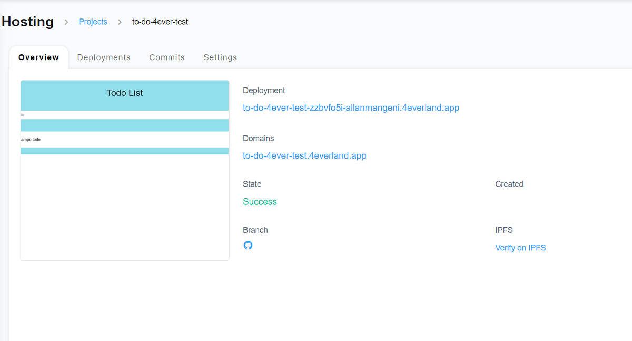Click the Deployment section label
The width and height of the screenshot is (632, 341).
click(264, 90)
